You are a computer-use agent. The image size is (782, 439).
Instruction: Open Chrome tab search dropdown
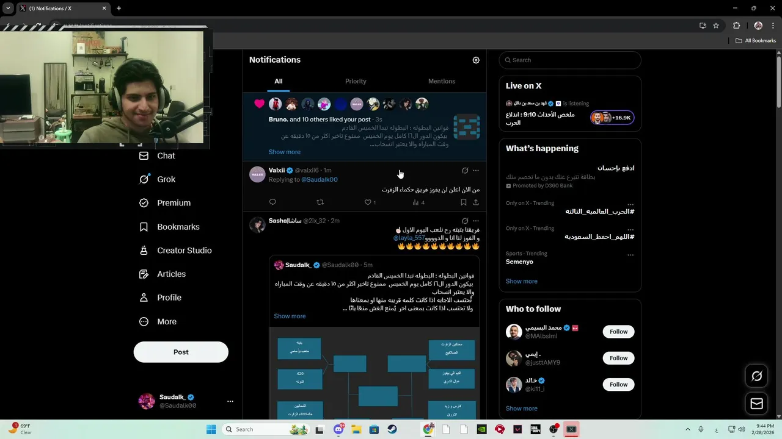[x=8, y=9]
